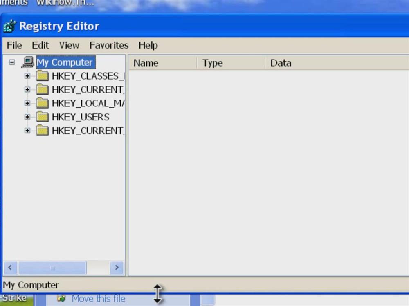Click the bottom-most HKEY_CURRENT folder icon

(42, 131)
